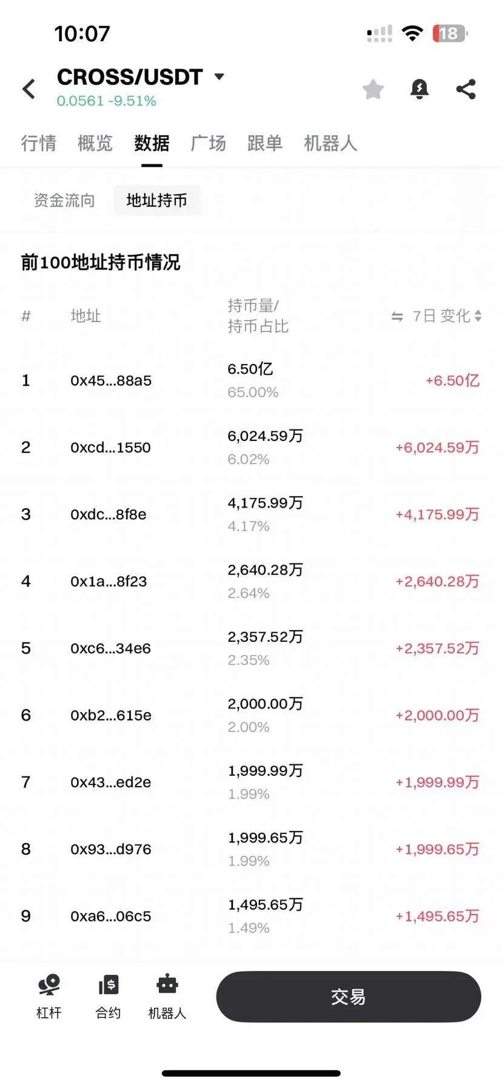Viewport: 502px width, 1087px height.
Task: Open the 机器人 bot icon in bottom bar
Action: tap(167, 985)
